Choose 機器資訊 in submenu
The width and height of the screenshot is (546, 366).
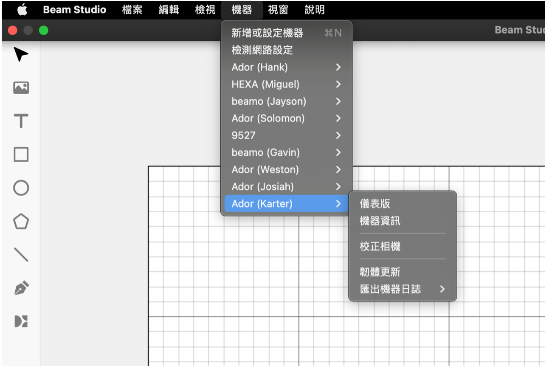tap(402, 221)
